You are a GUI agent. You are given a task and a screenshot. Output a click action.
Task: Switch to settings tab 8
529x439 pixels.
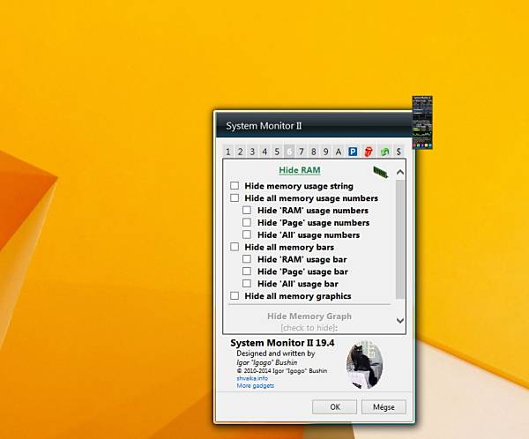pos(313,152)
